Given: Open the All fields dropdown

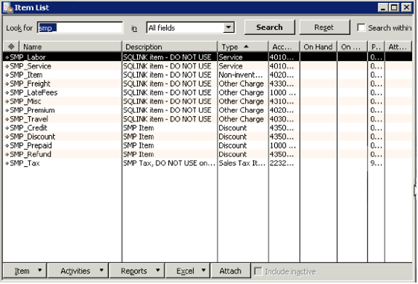Looking at the screenshot, I should point(229,28).
